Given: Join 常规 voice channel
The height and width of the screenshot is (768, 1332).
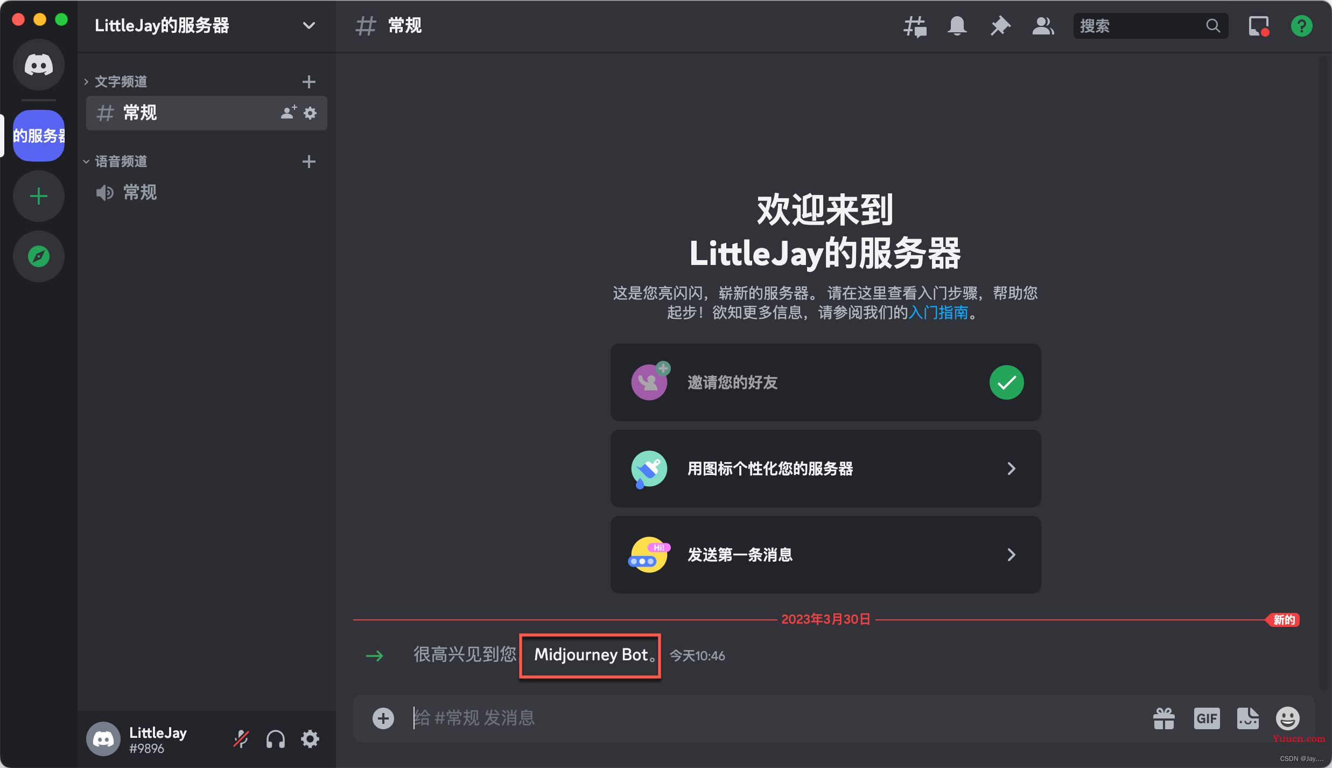Looking at the screenshot, I should [207, 193].
